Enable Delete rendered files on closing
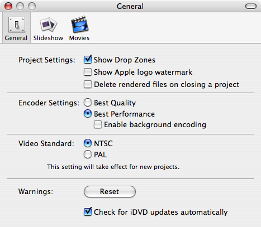261x227 pixels. coord(88,84)
